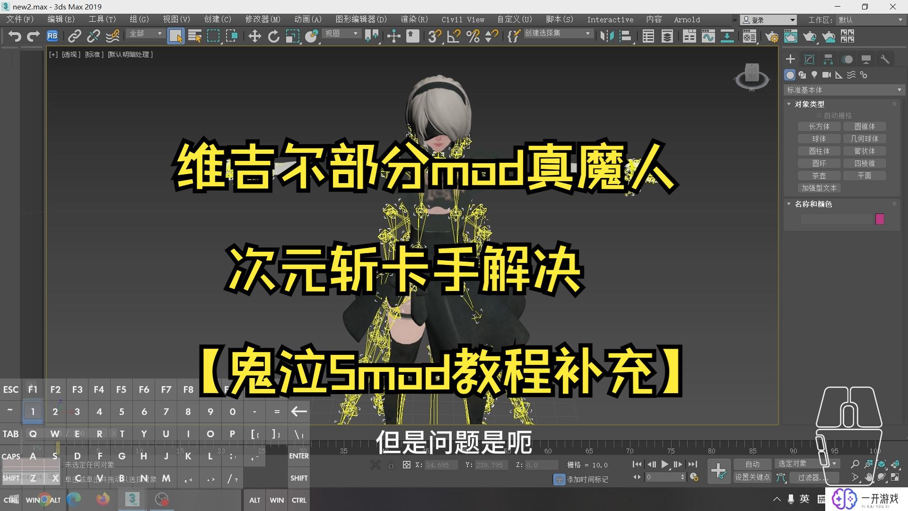Click the 平面 plane button
The image size is (908, 511).
tap(864, 176)
